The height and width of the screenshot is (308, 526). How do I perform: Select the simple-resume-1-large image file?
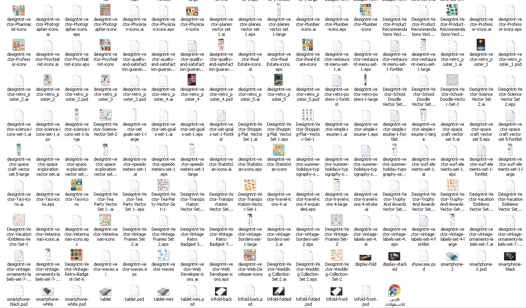click(x=423, y=115)
